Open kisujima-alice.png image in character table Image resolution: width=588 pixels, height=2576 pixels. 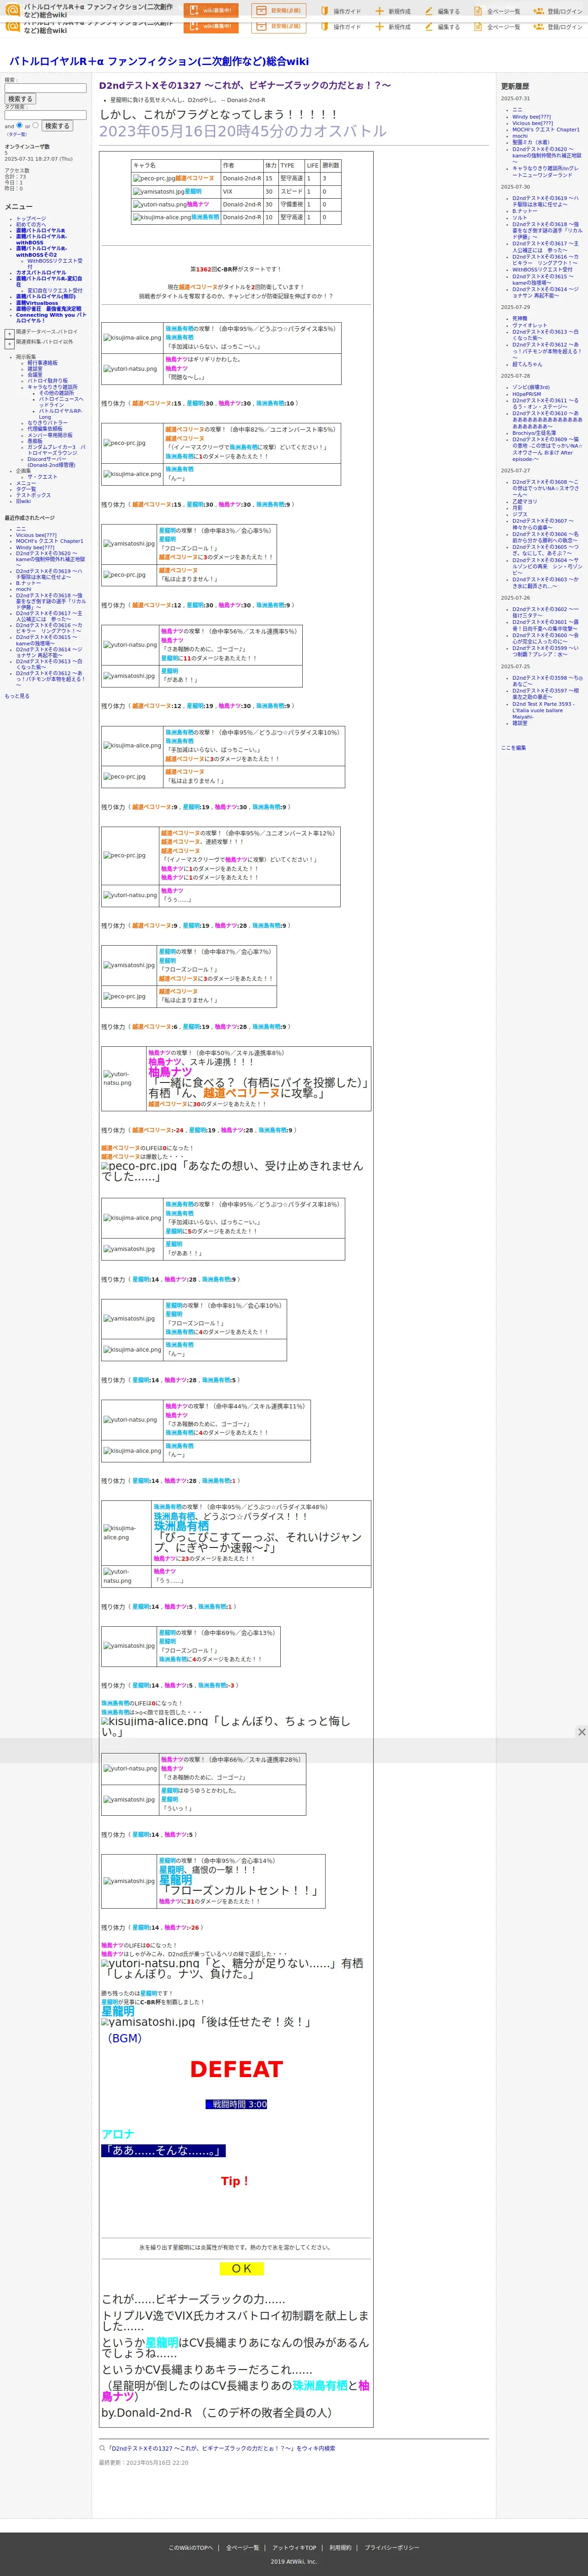(161, 217)
